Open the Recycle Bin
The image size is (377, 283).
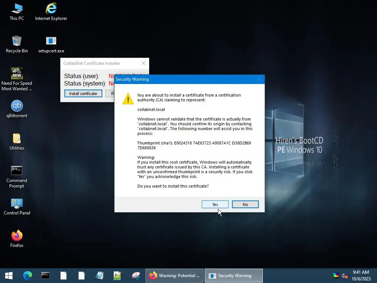point(17,45)
